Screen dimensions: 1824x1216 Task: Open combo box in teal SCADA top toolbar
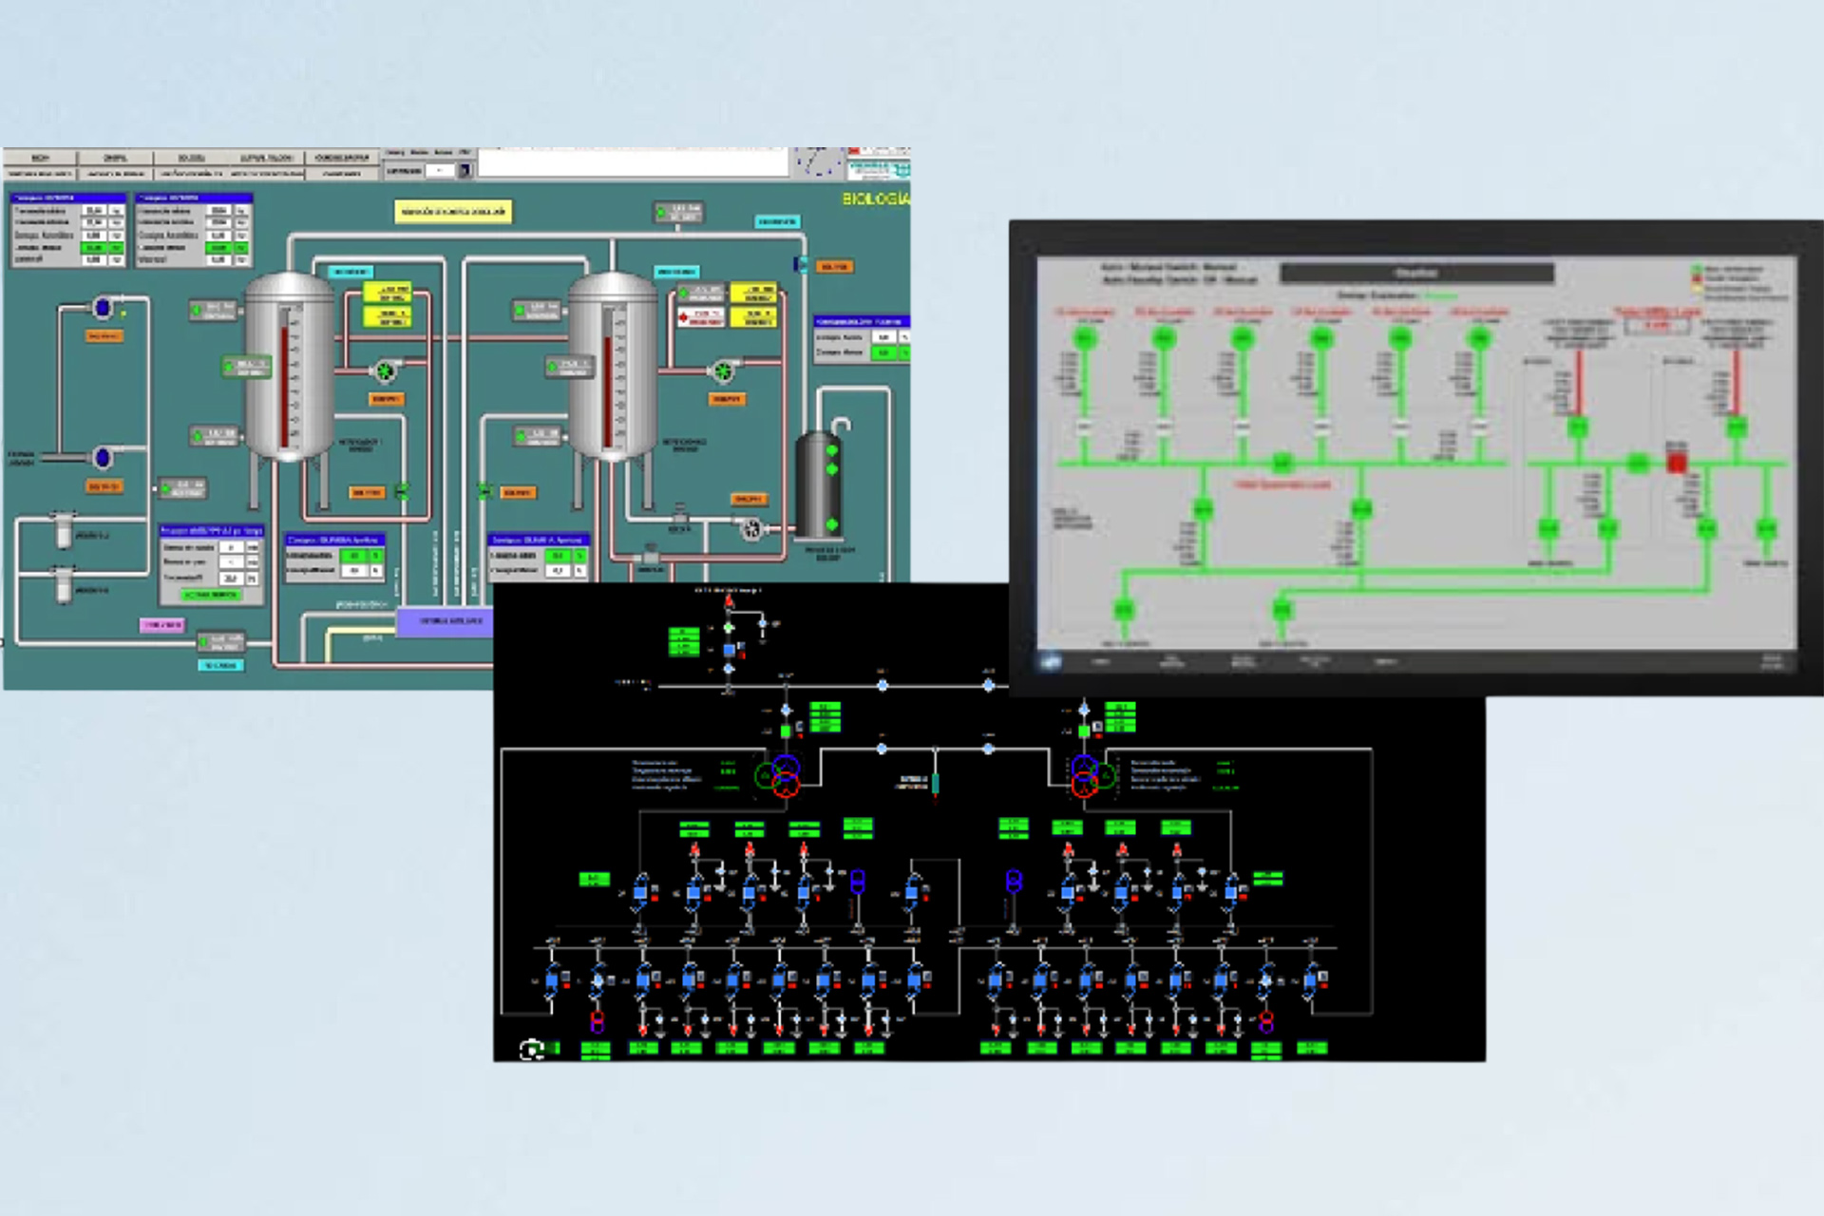[x=439, y=170]
